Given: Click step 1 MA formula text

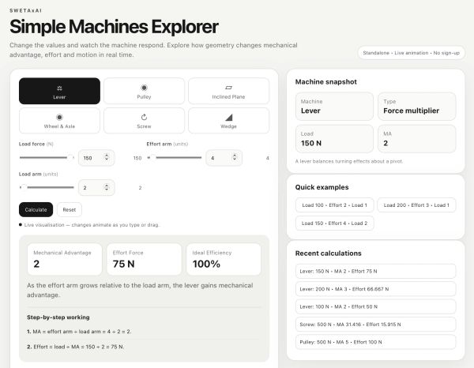Looking at the screenshot, I should coord(79,332).
